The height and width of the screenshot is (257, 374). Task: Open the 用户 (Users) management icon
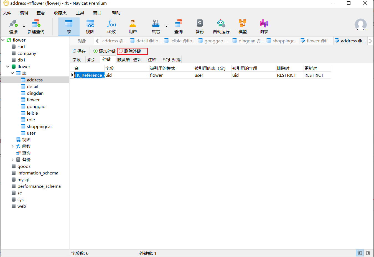pyautogui.click(x=133, y=26)
